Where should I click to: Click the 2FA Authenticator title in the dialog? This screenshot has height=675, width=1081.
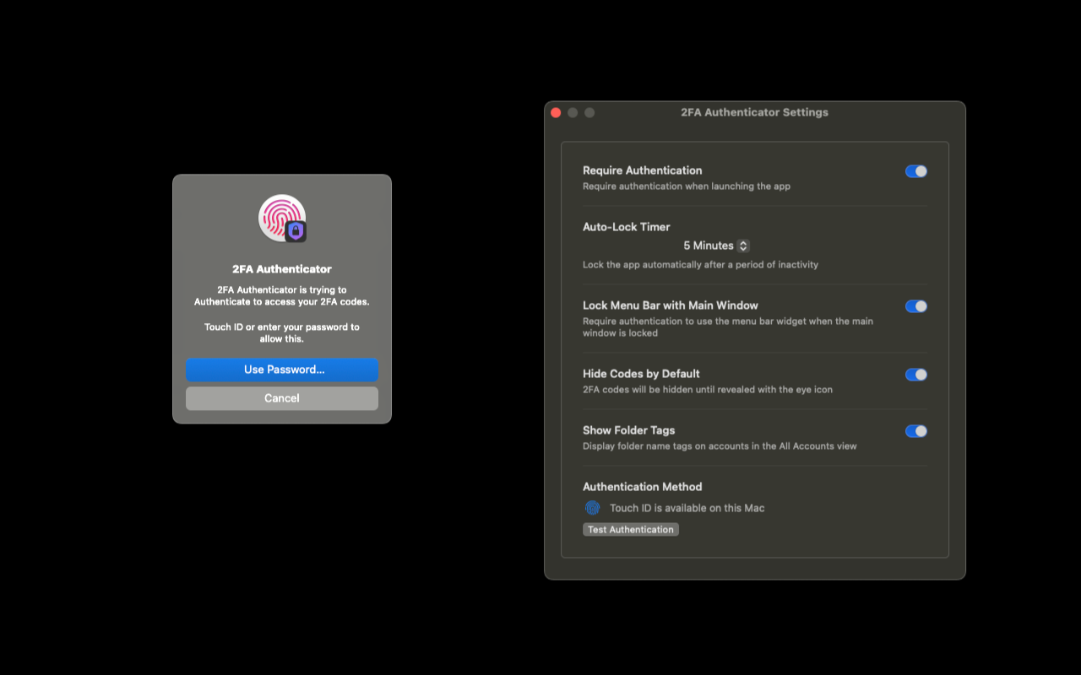[x=281, y=268]
